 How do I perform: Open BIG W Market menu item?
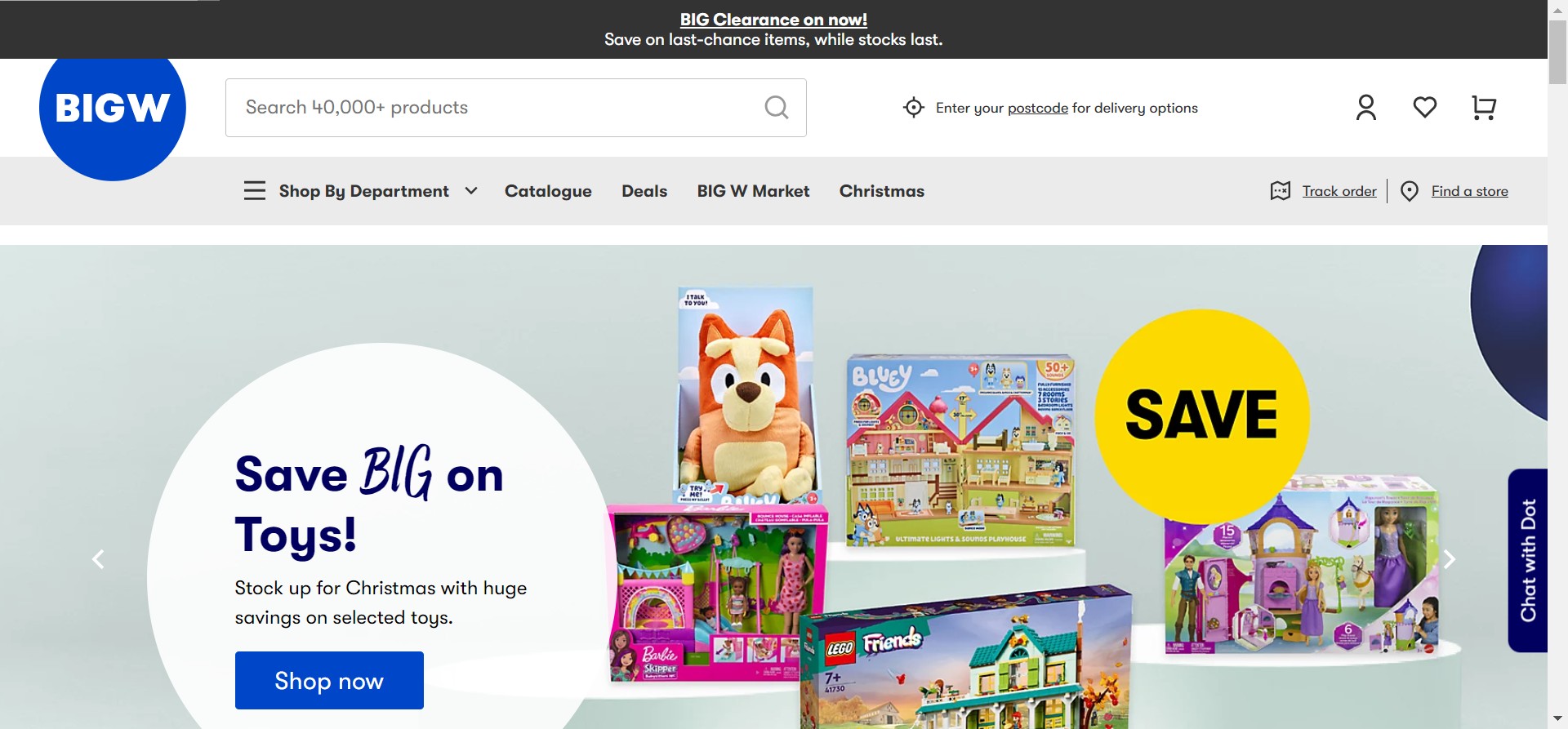pos(753,191)
